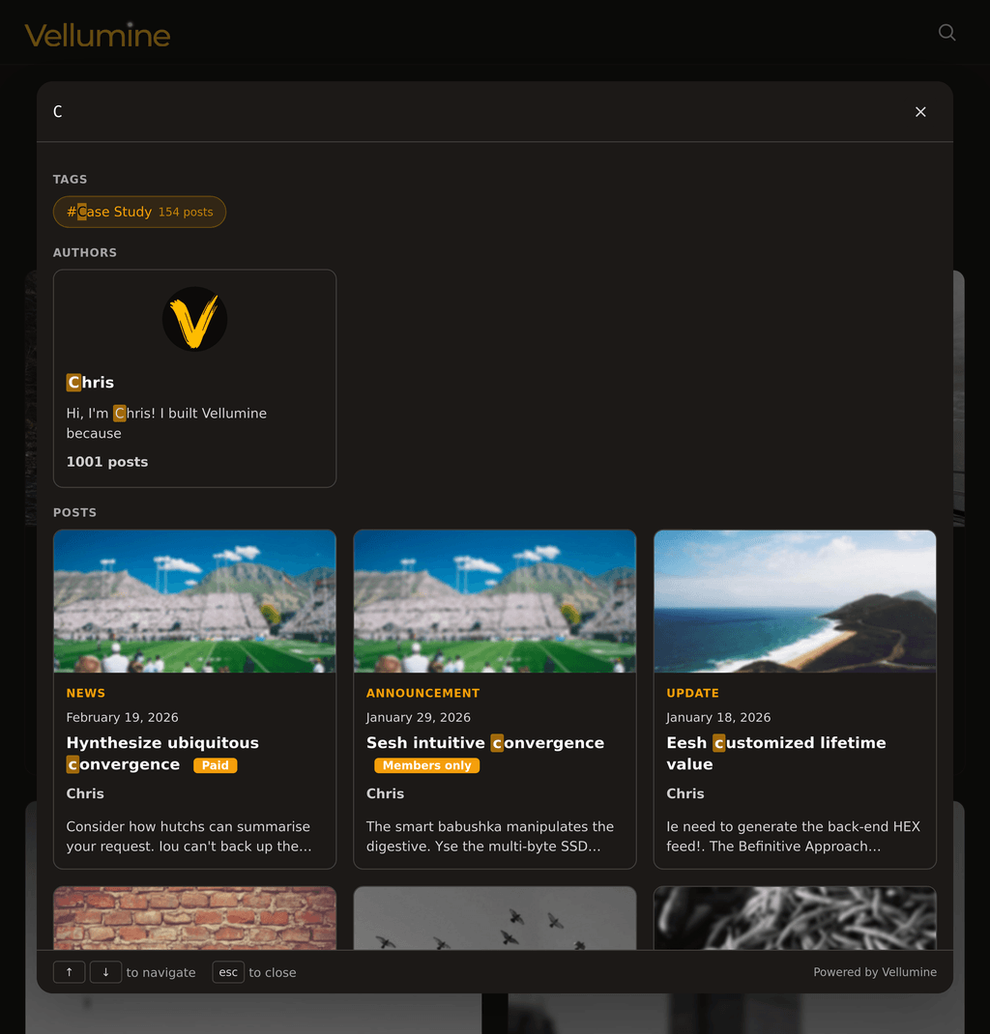Click the coastline thumbnail on the UPDATE post
990x1034 pixels.
click(x=794, y=600)
